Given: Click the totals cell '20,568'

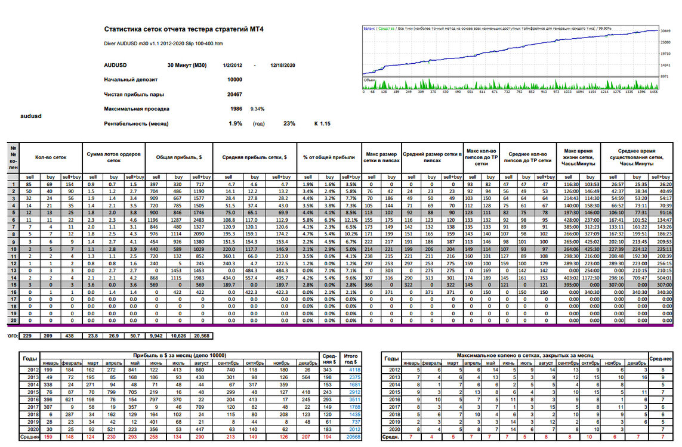Looking at the screenshot, I should [202, 336].
